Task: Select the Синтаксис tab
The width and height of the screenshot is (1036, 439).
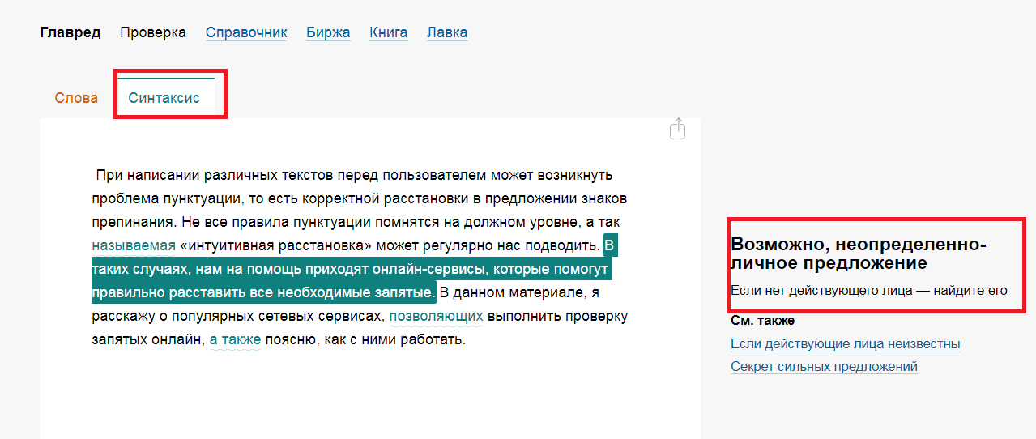Action: click(164, 98)
